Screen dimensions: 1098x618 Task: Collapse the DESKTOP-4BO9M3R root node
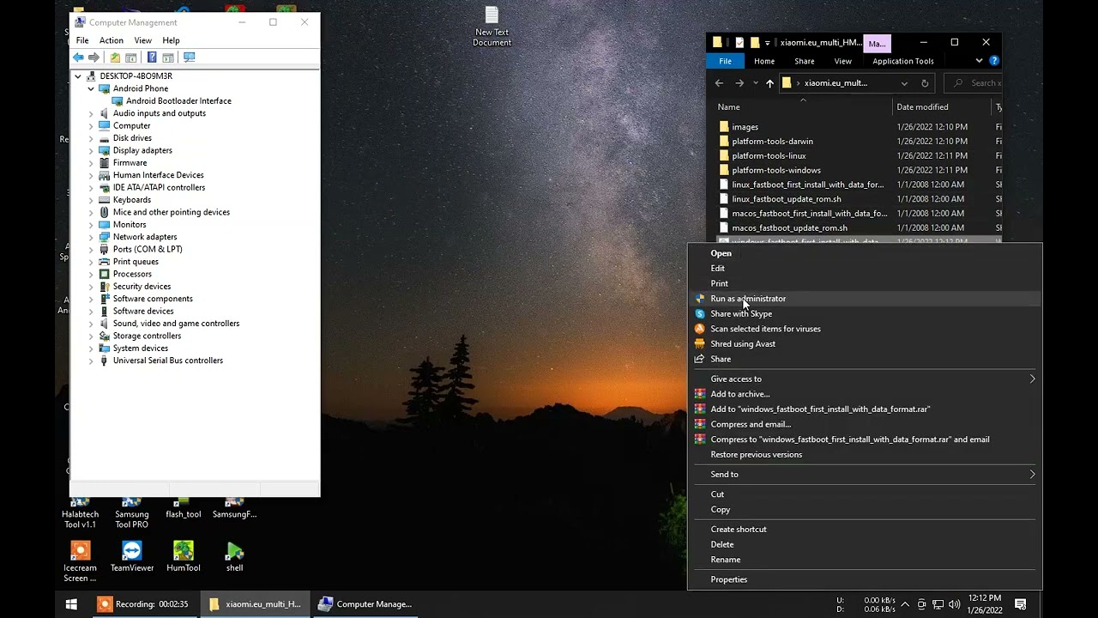pyautogui.click(x=78, y=76)
